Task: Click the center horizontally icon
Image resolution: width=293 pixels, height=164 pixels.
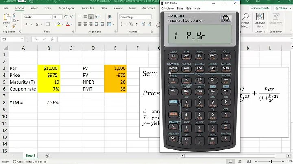Action: [x=85, y=24]
